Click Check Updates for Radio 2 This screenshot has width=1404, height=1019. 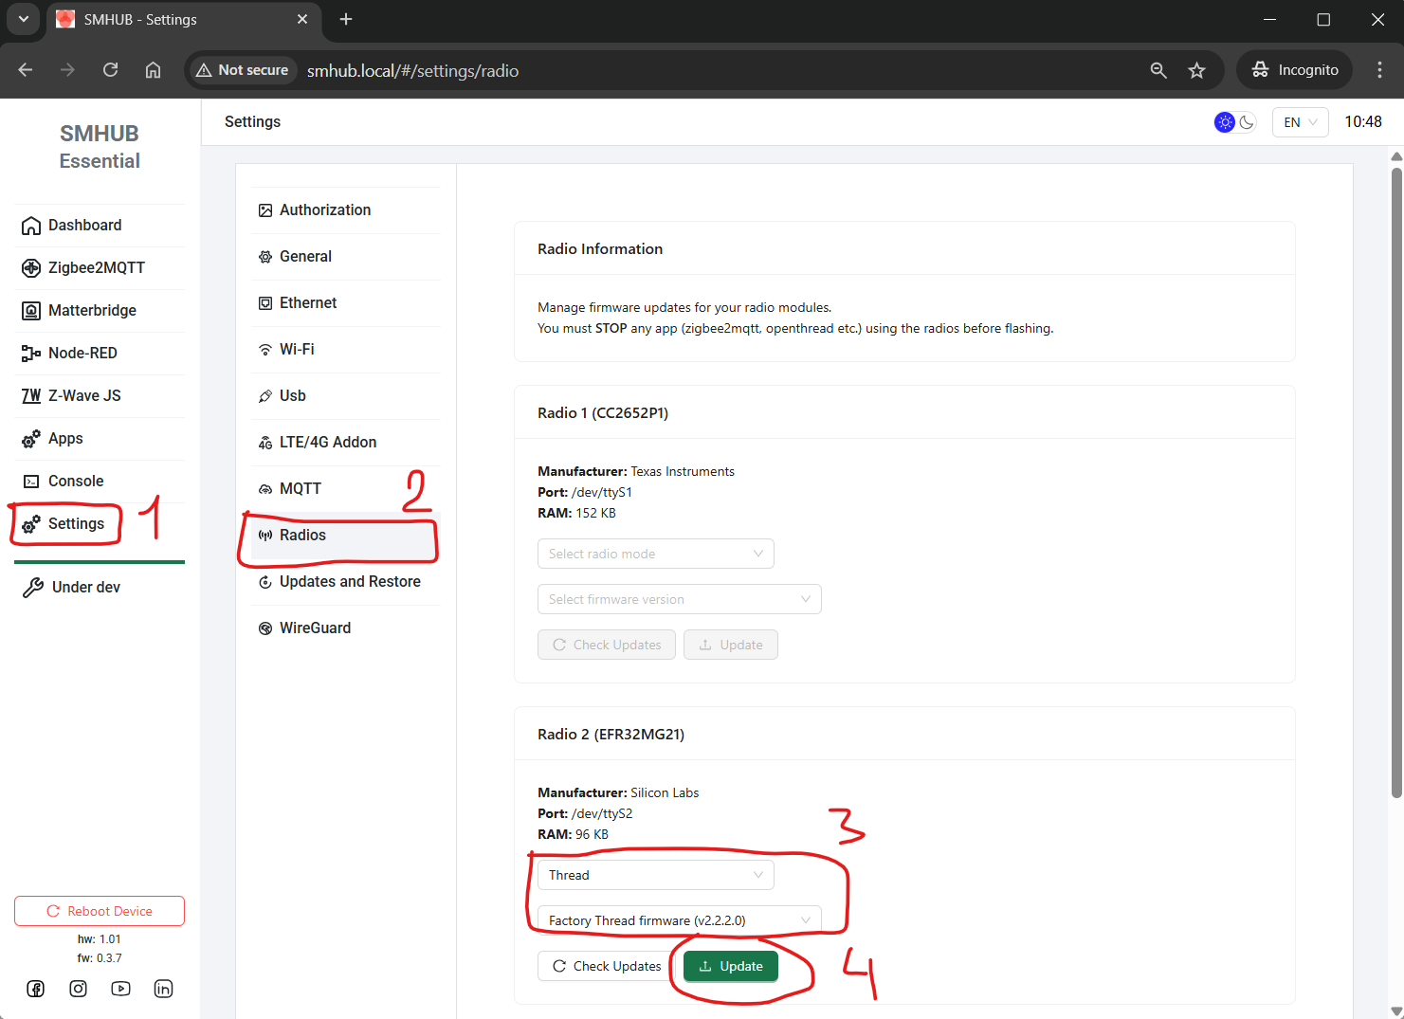[x=607, y=966]
